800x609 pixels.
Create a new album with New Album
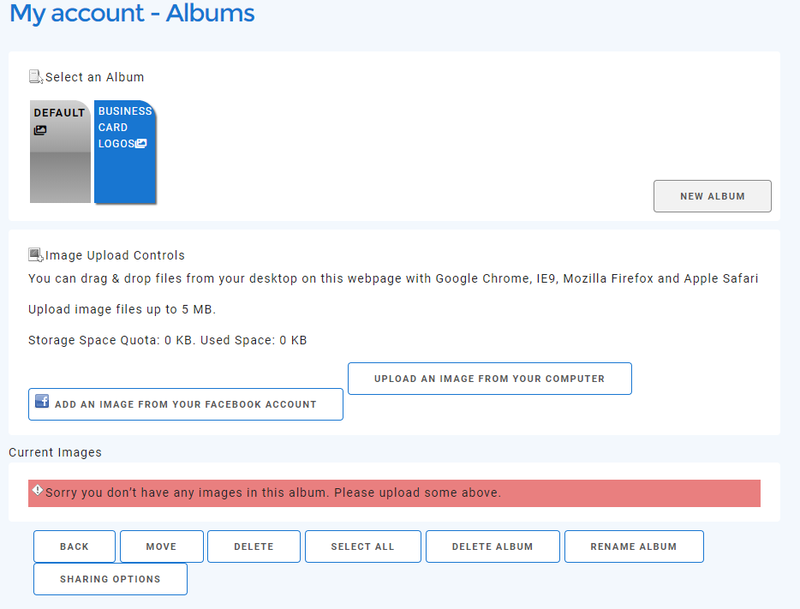tap(712, 196)
